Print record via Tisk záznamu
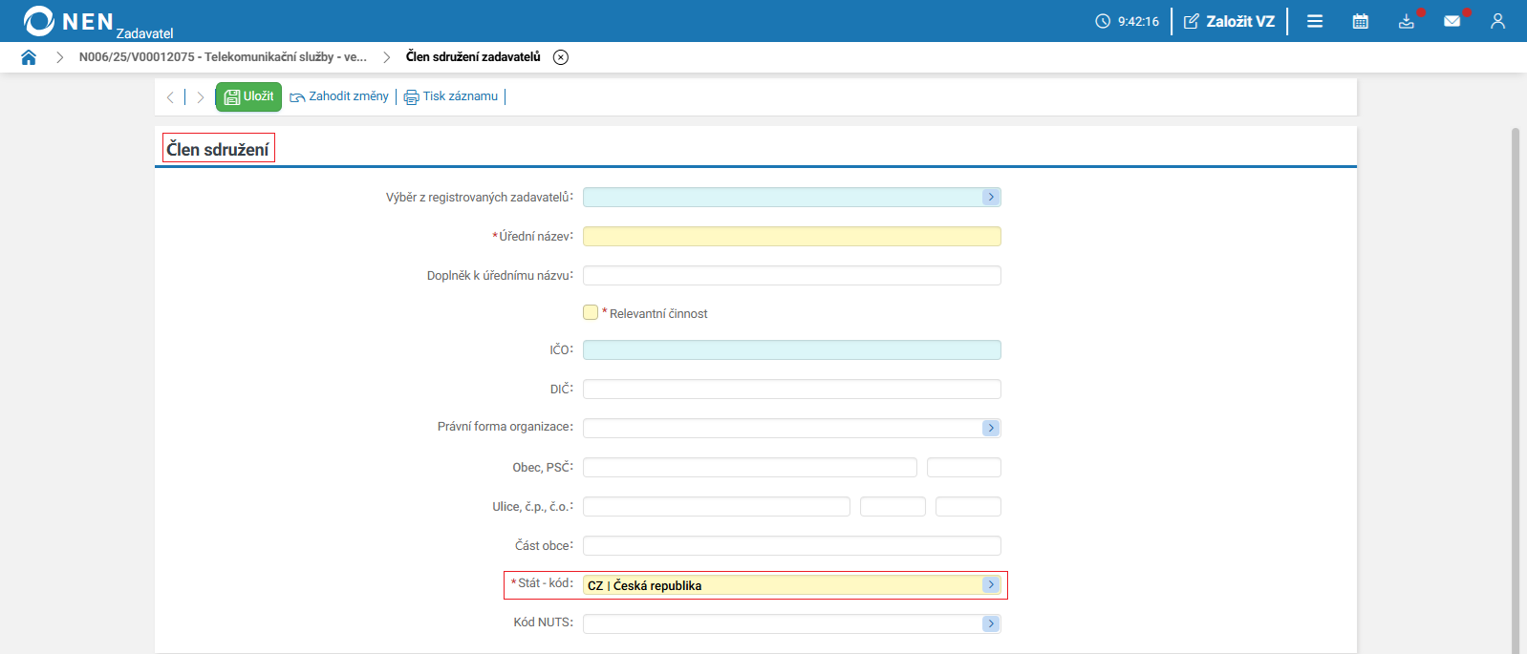 [x=451, y=96]
